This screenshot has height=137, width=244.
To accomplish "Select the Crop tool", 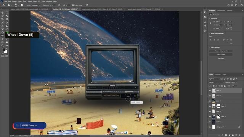I will [x=3, y=19].
